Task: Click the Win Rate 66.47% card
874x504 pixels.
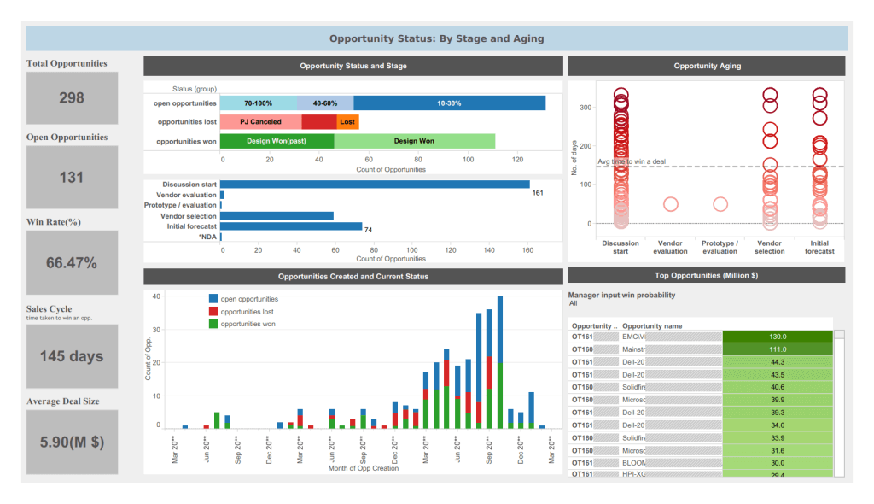Action: click(x=72, y=262)
